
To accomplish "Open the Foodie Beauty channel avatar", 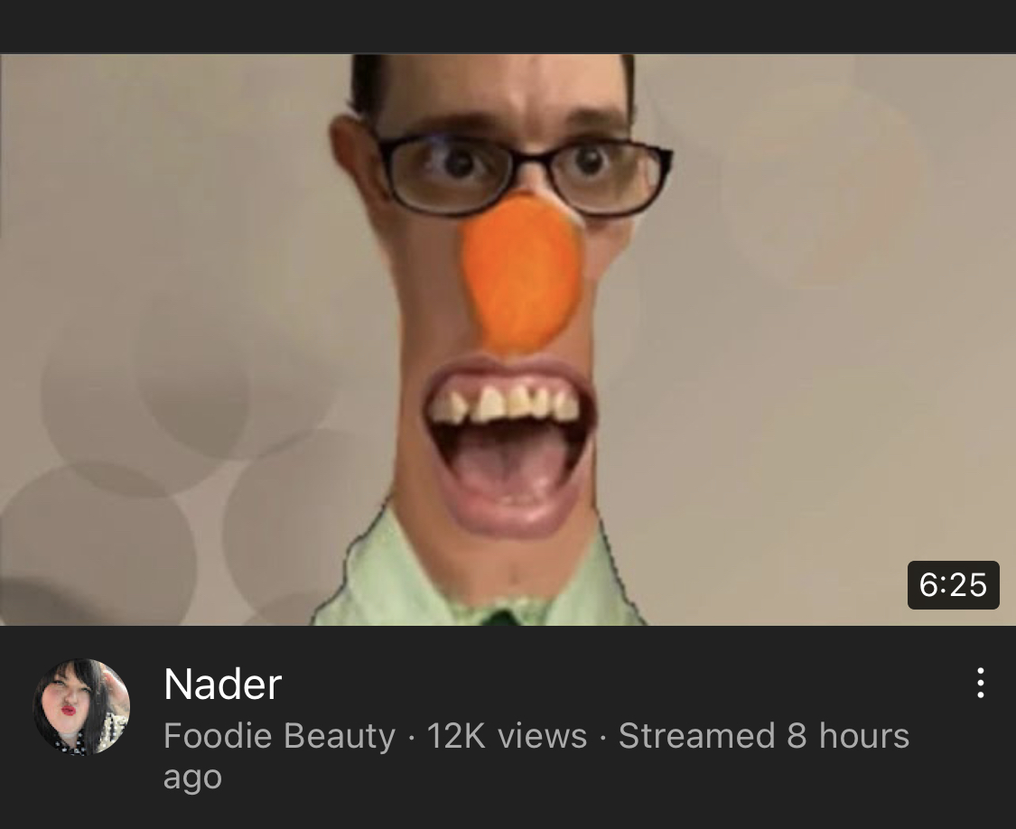I will pyautogui.click(x=81, y=707).
